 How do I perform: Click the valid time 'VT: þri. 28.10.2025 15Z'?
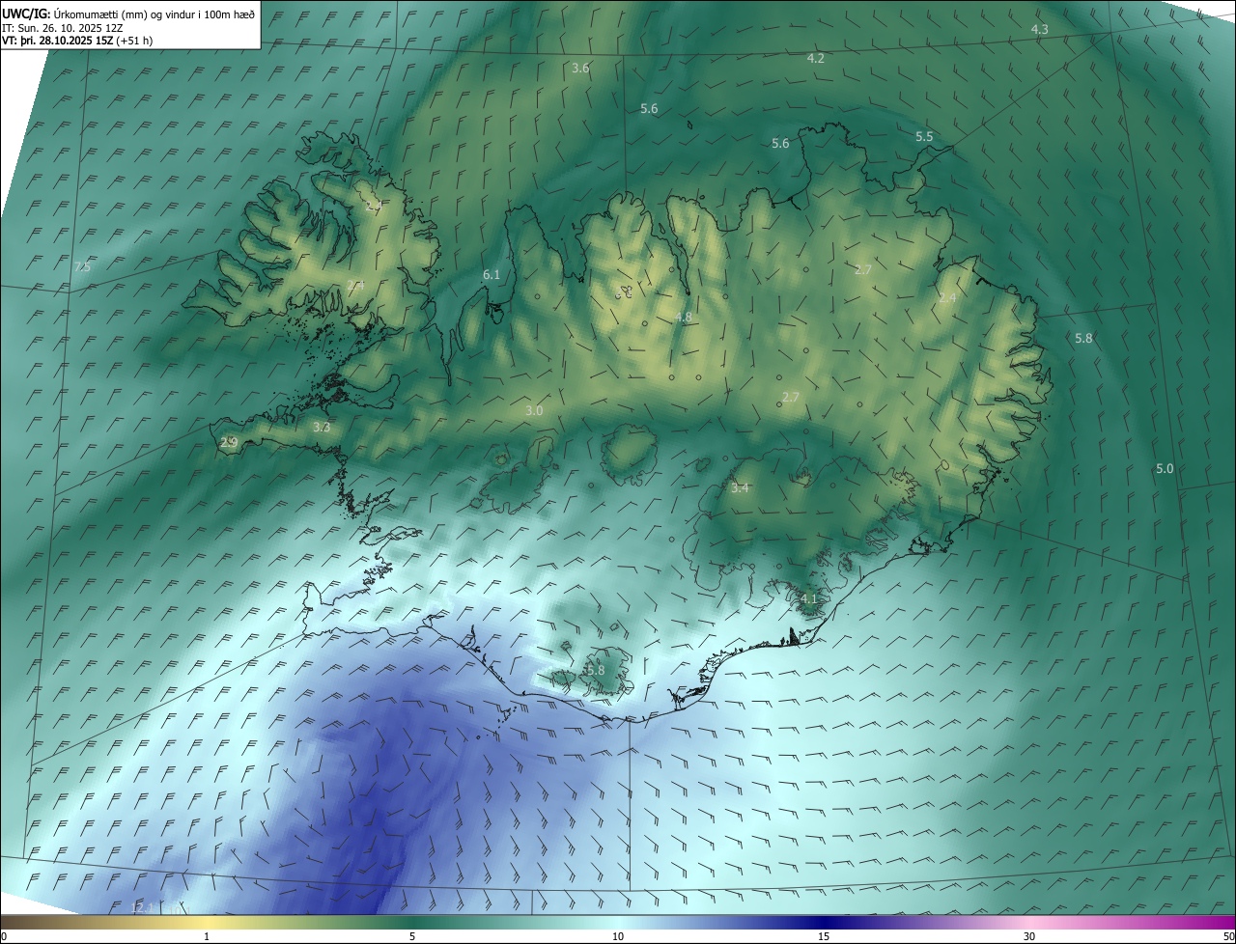(57, 41)
